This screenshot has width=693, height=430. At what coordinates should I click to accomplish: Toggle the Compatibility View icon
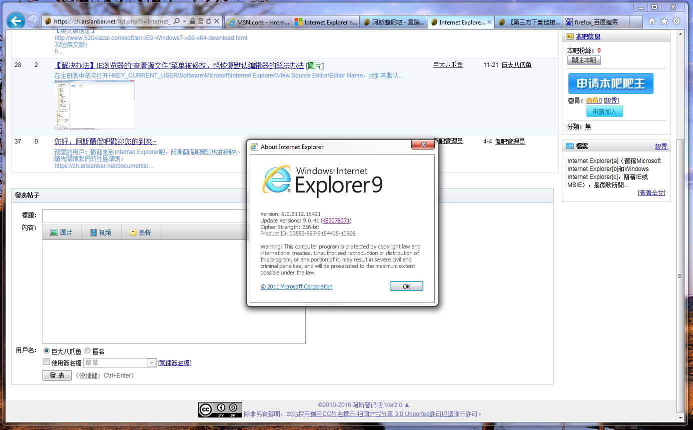[x=200, y=21]
